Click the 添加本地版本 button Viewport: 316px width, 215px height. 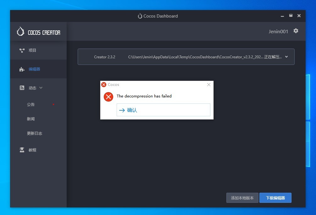tap(242, 198)
